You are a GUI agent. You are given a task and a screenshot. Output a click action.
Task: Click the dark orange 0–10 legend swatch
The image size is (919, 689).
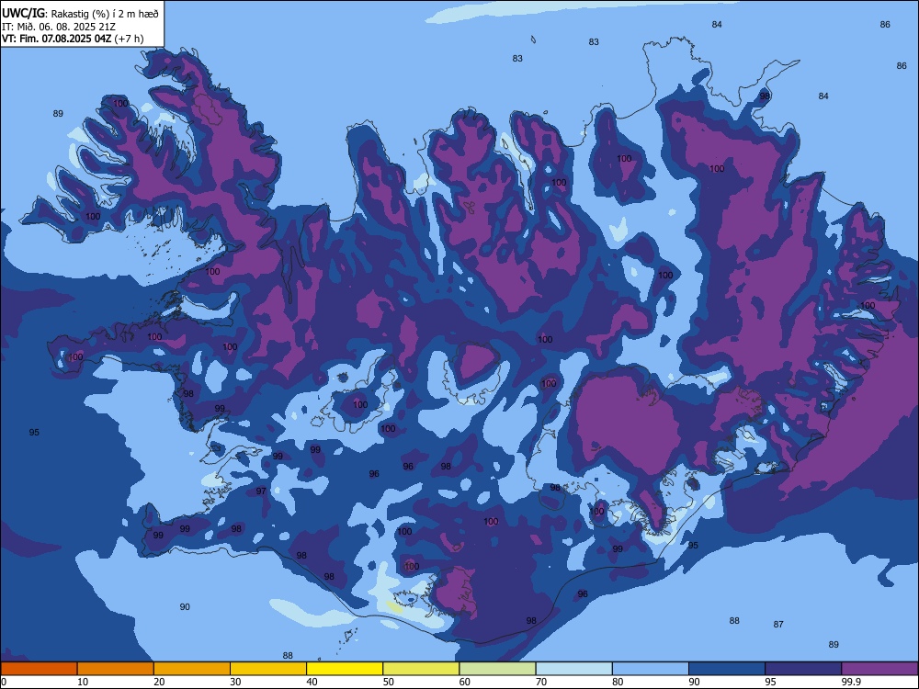[x=39, y=669]
